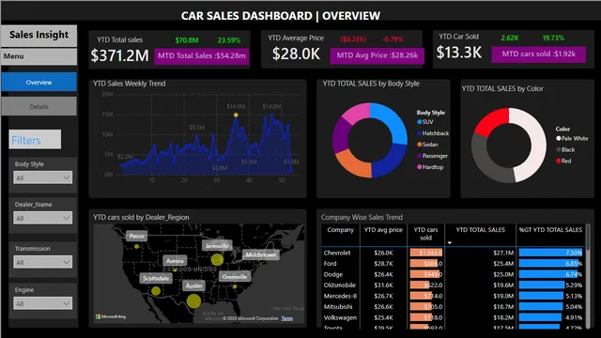
Task: Select Hatchback legend marker
Action: 420,133
